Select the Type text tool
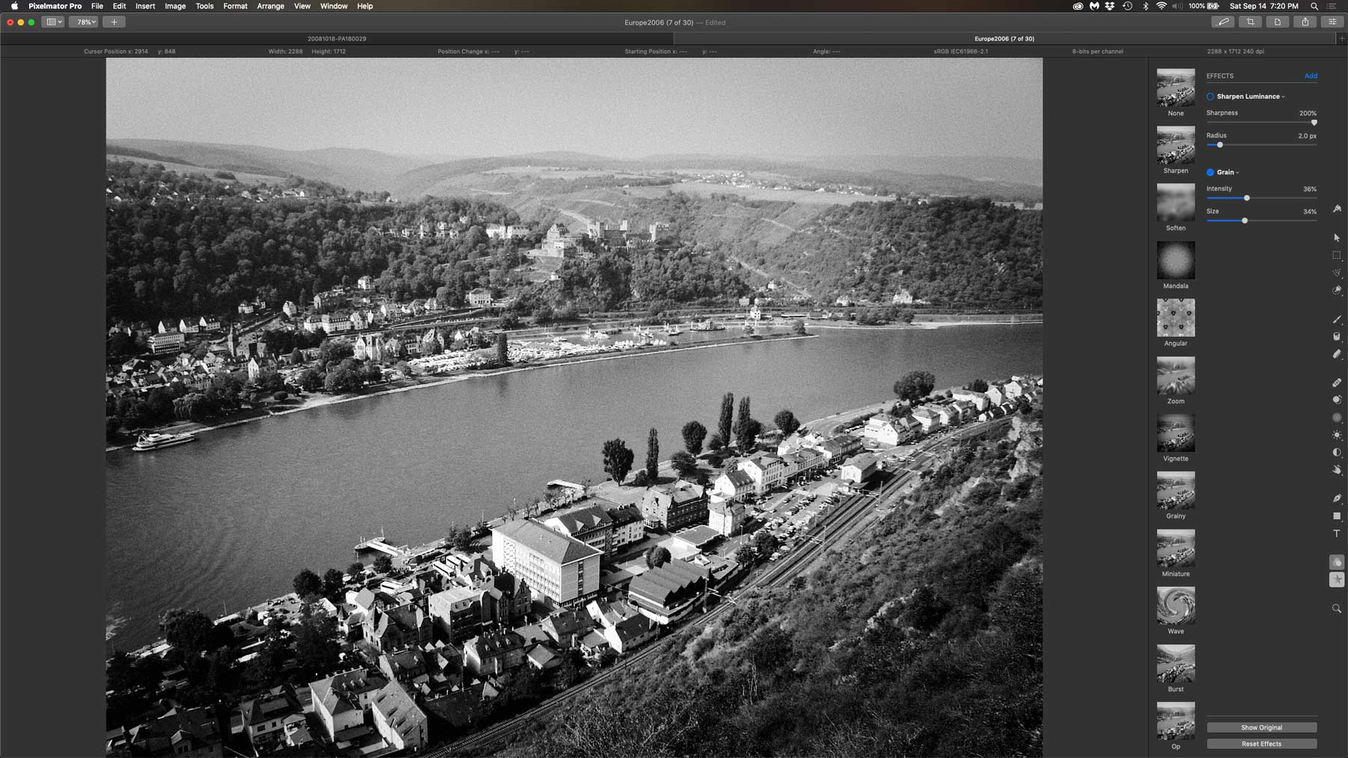Screen dimensions: 1348x758 [x=1337, y=534]
